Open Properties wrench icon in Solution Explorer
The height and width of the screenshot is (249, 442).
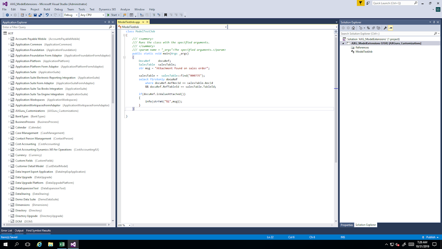pyautogui.click(x=385, y=28)
